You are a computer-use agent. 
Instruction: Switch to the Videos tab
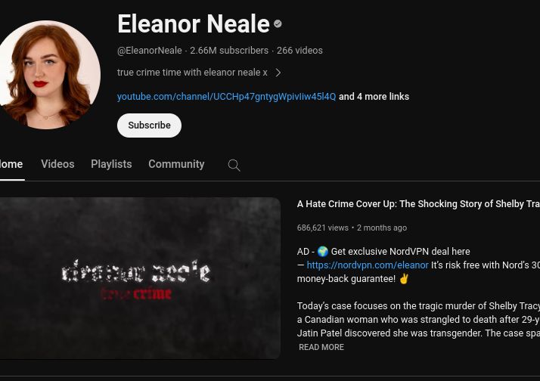[x=57, y=164]
